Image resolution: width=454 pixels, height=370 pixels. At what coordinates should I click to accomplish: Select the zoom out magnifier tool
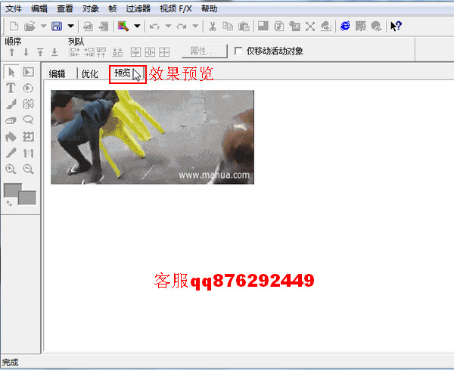[29, 169]
